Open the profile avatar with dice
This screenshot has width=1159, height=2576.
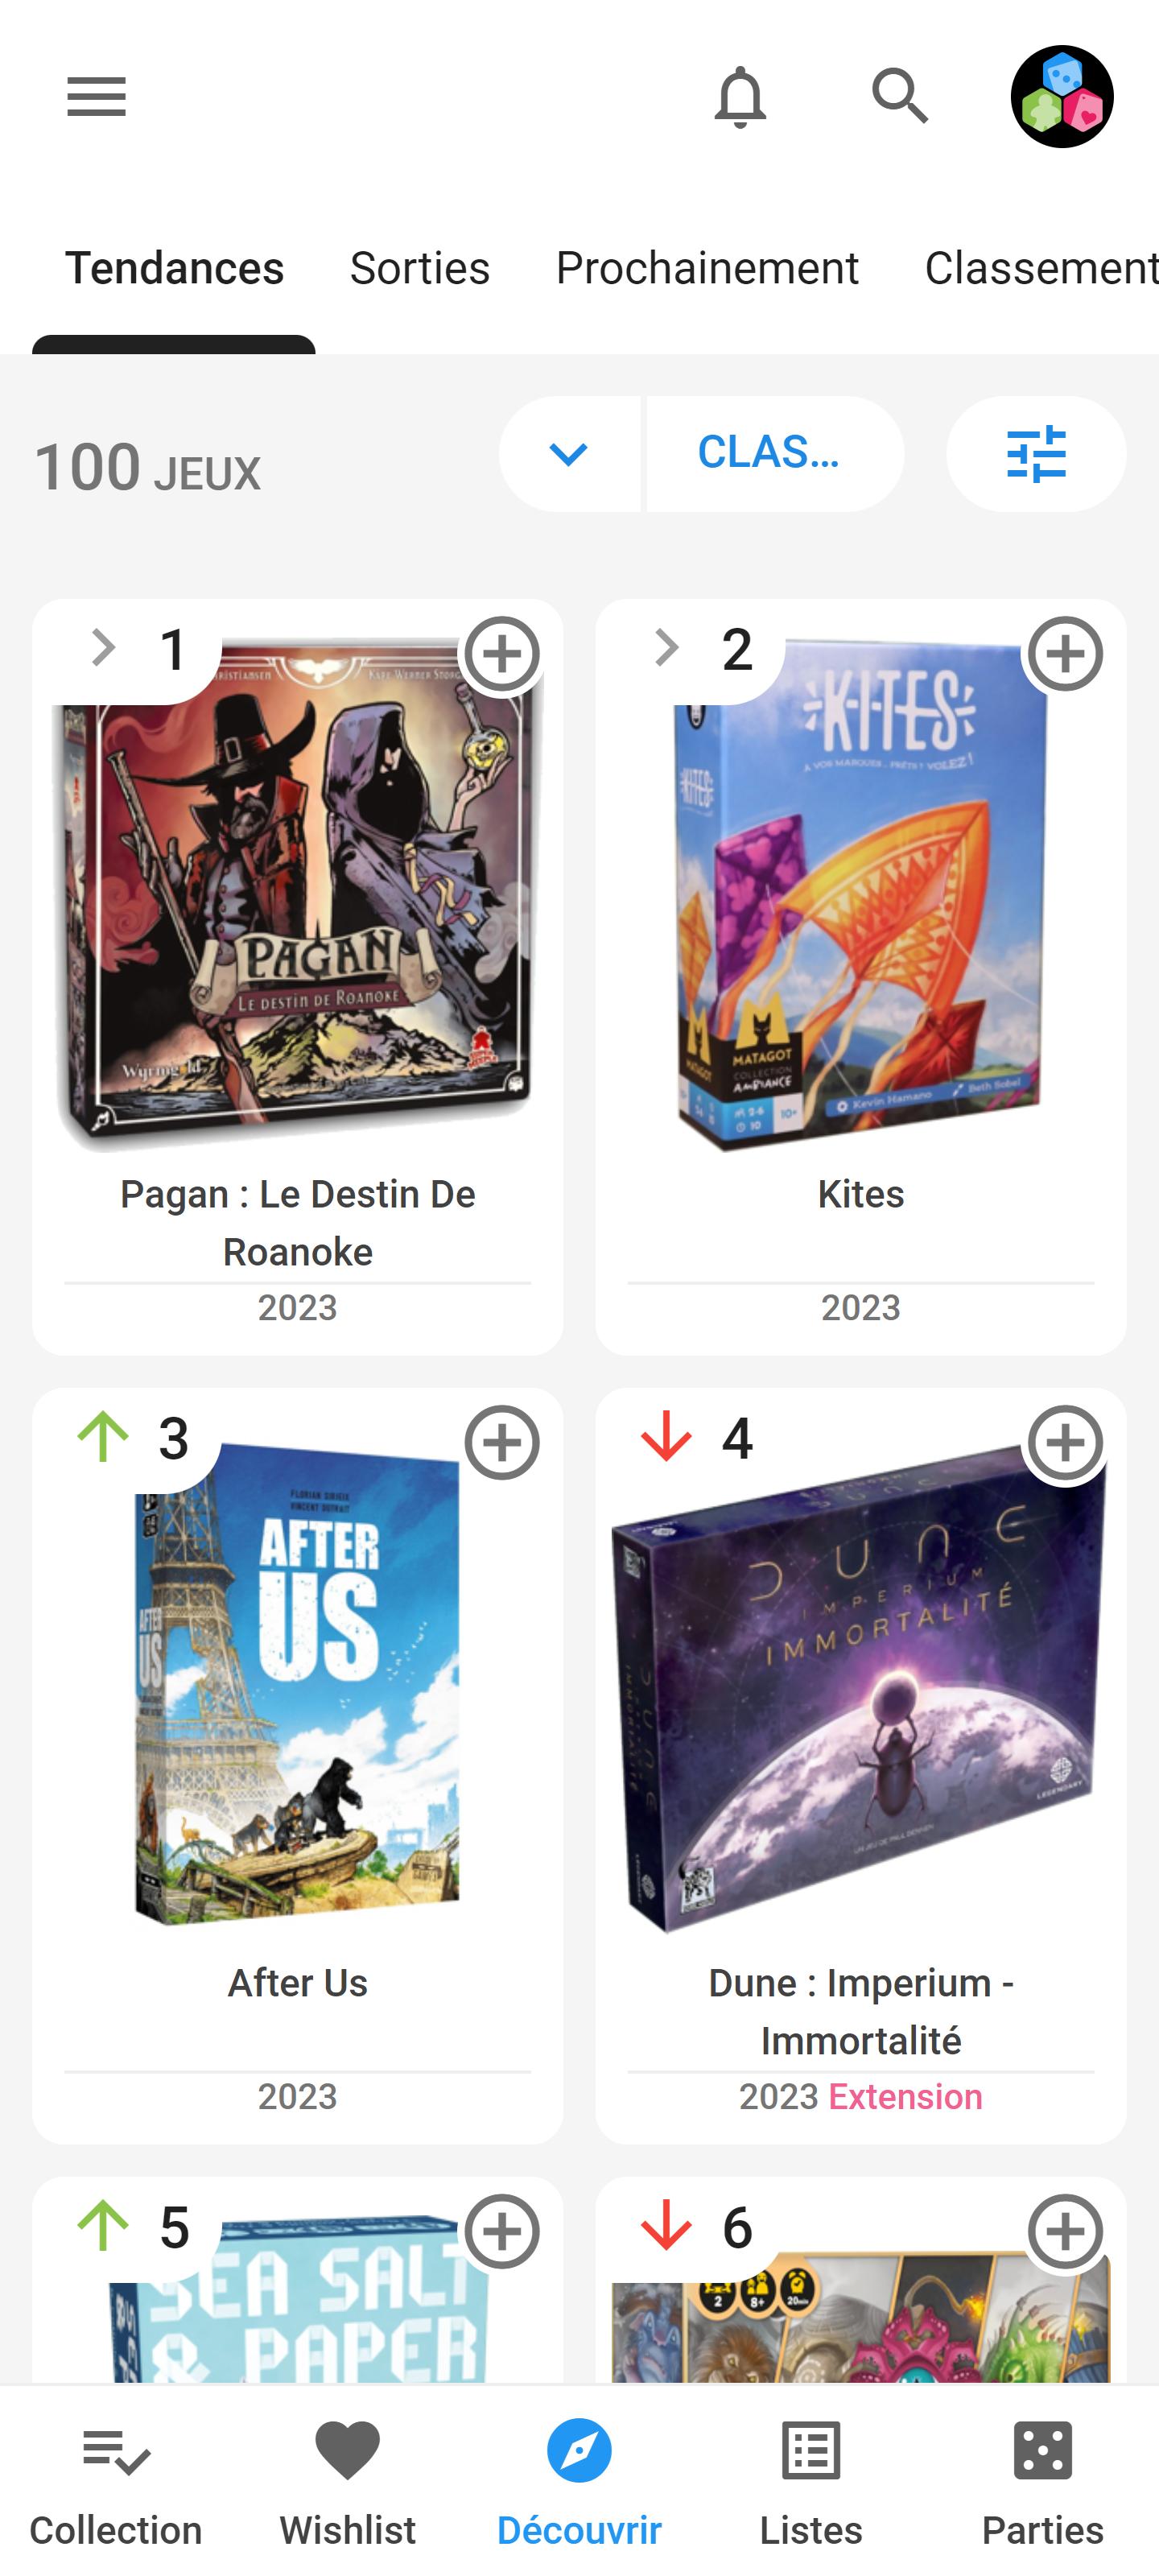click(1062, 97)
